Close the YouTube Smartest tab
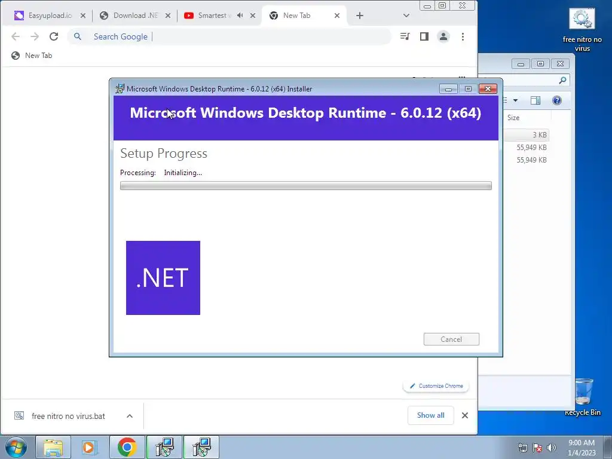 (x=253, y=16)
